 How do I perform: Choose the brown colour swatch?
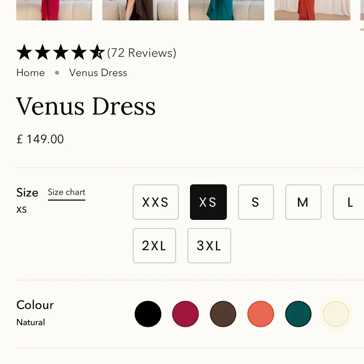click(223, 314)
